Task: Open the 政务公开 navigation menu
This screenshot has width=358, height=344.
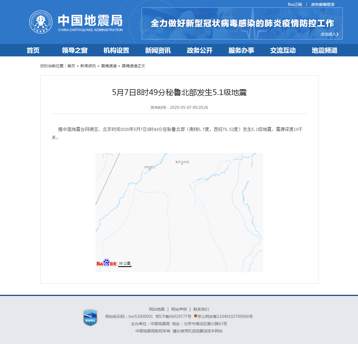Action: 199,50
